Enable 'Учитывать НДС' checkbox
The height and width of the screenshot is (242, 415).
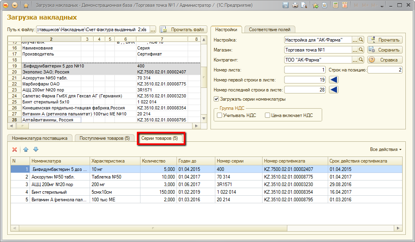click(x=219, y=115)
